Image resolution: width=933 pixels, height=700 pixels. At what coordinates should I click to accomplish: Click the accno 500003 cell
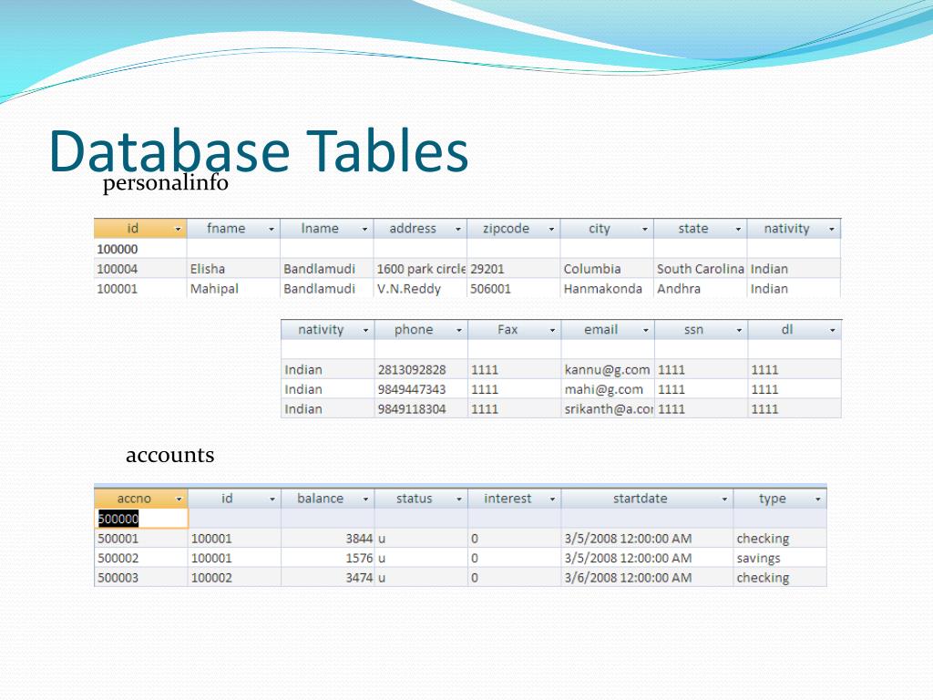pyautogui.click(x=141, y=577)
